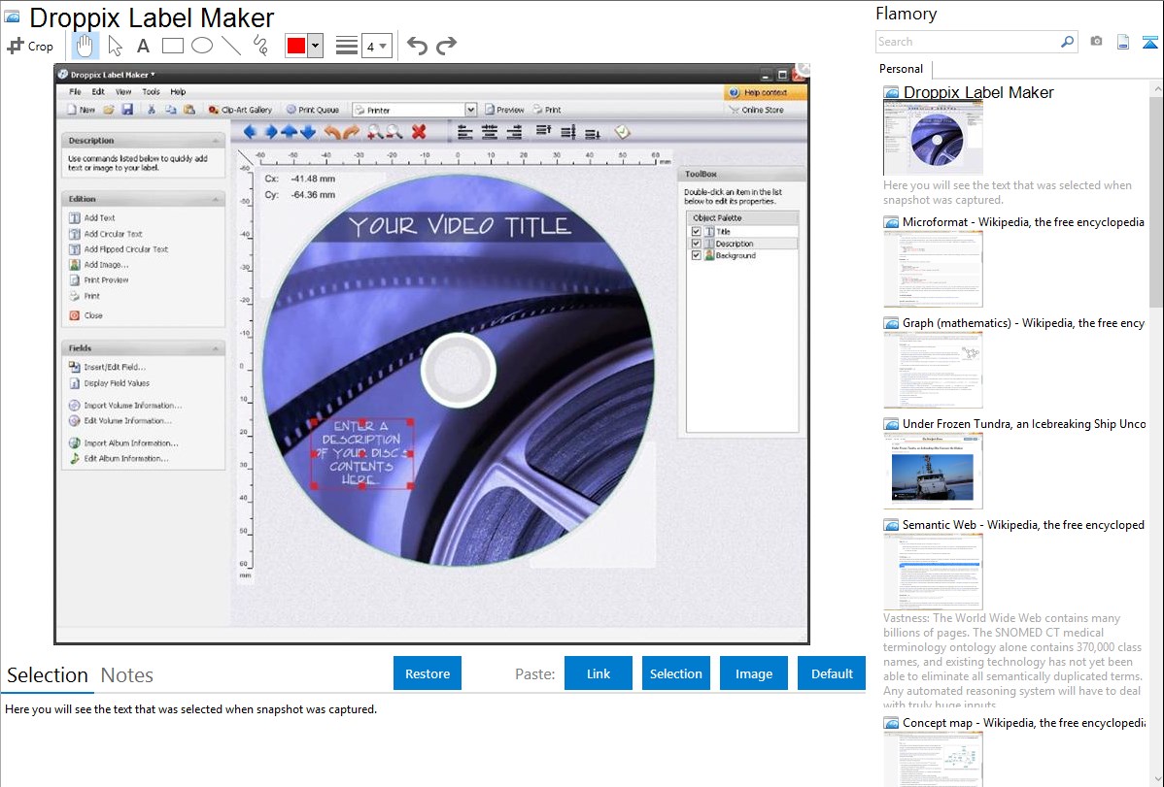Open the Graph (mathematics) snapshot thumbnail
This screenshot has height=787, width=1164.
[x=933, y=370]
